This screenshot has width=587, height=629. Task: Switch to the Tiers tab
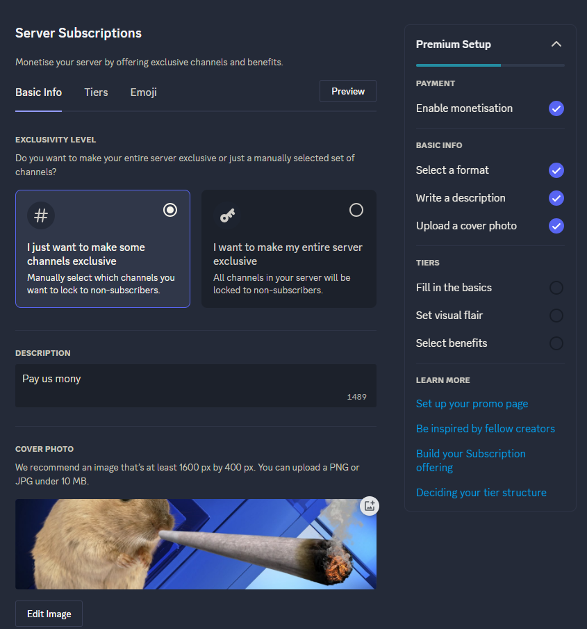(96, 92)
